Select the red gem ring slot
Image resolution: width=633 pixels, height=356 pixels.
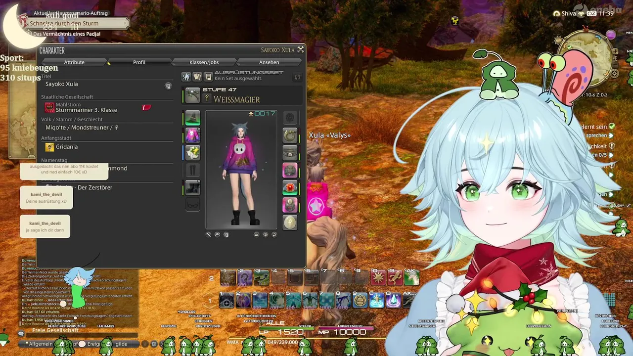point(290,187)
